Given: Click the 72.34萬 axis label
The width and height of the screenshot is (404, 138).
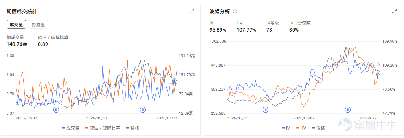Looking at the screenshot, I should pos(185,94).
